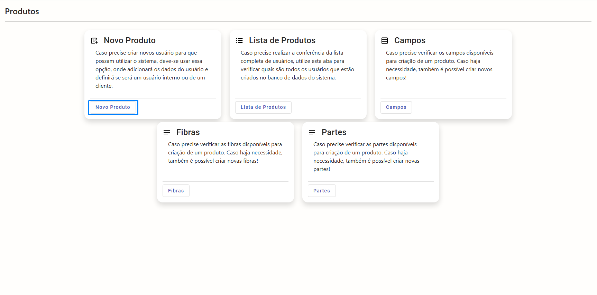Image resolution: width=597 pixels, height=295 pixels.
Task: Click the Lista de Produtos description paragraph
Action: tap(297, 65)
